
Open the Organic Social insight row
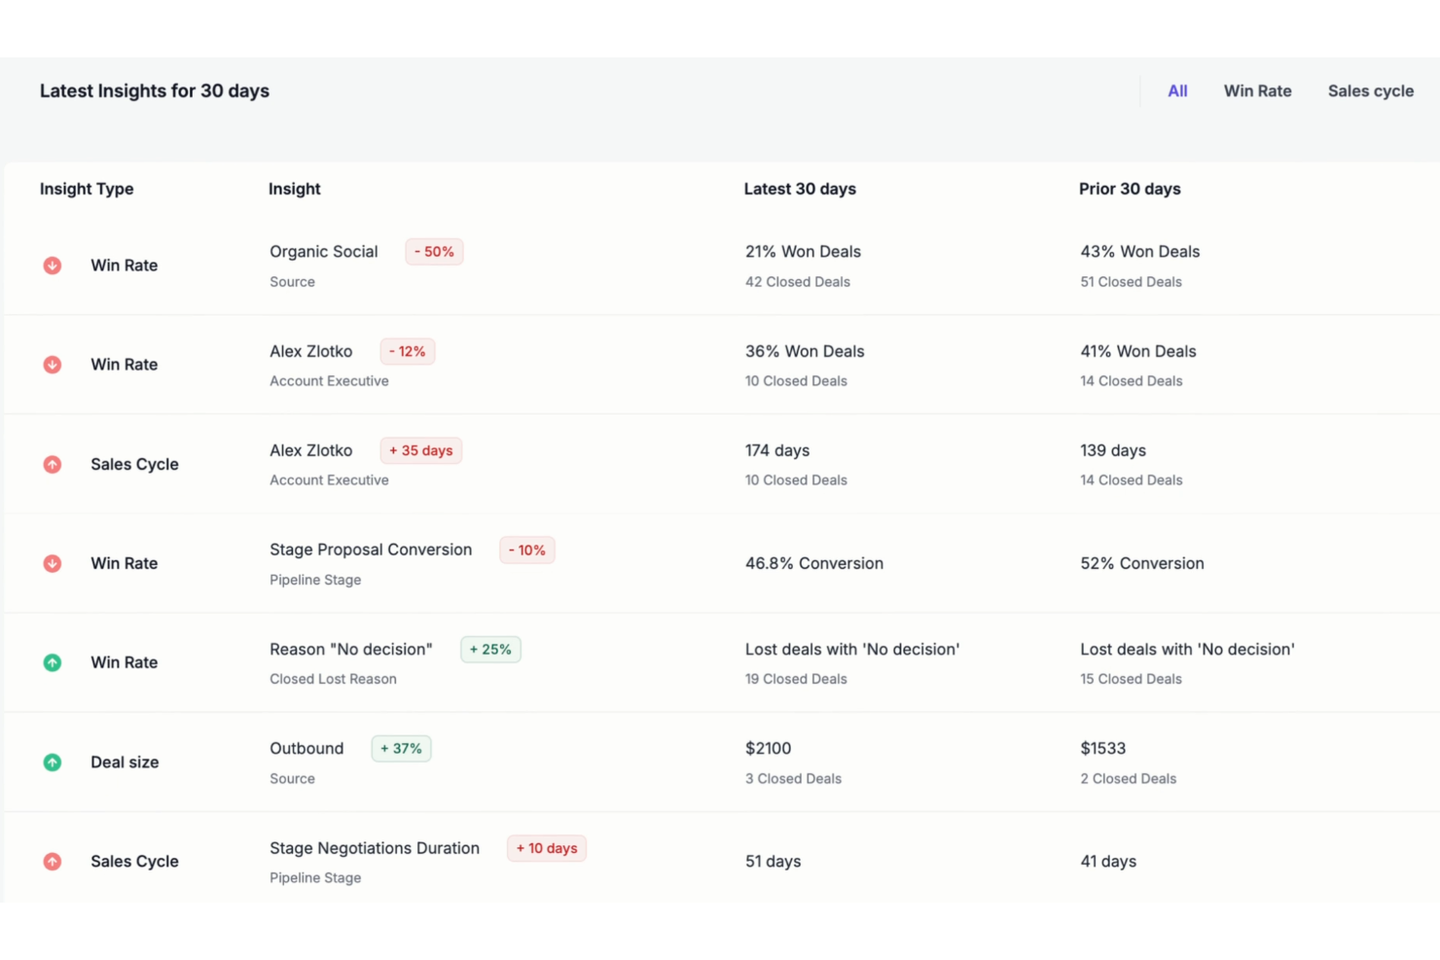(323, 251)
